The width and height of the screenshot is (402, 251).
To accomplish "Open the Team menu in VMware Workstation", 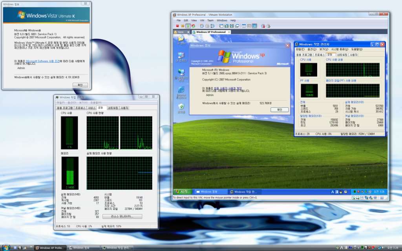I will pos(210,20).
